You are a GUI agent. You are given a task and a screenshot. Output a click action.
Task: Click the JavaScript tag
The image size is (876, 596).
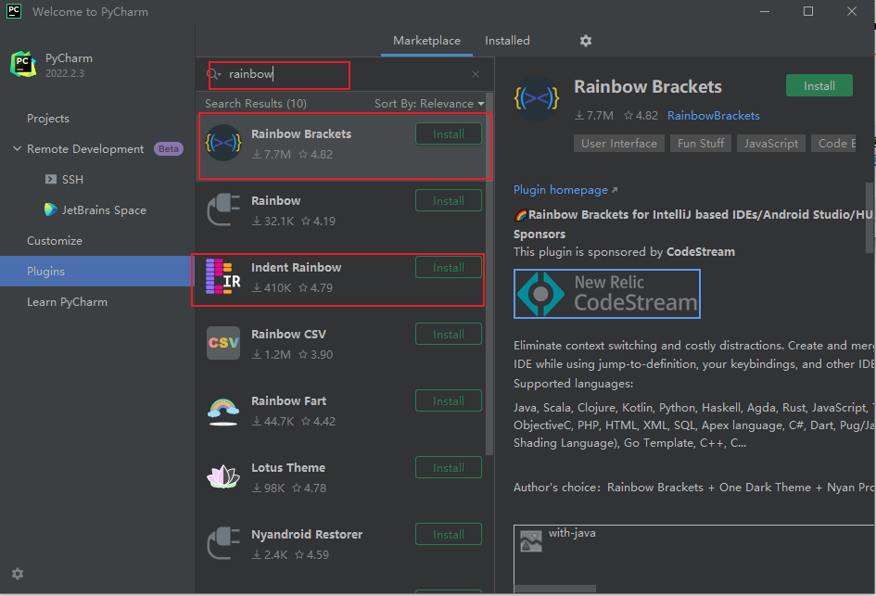coord(771,144)
